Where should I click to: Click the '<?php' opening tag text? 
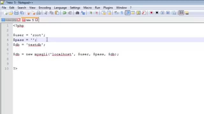click(18, 26)
